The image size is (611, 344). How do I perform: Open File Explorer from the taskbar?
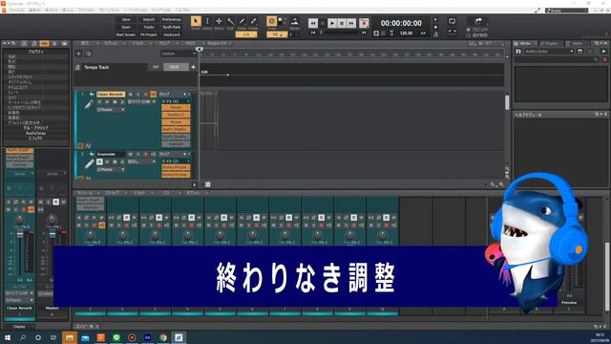[x=70, y=337]
